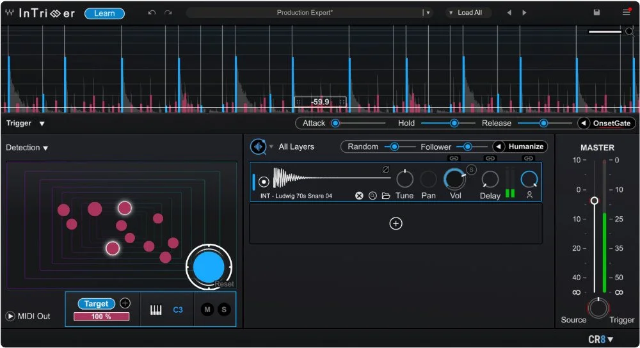The width and height of the screenshot is (640, 348).
Task: Remove the Ludwig 70s Snare sample
Action: [359, 196]
